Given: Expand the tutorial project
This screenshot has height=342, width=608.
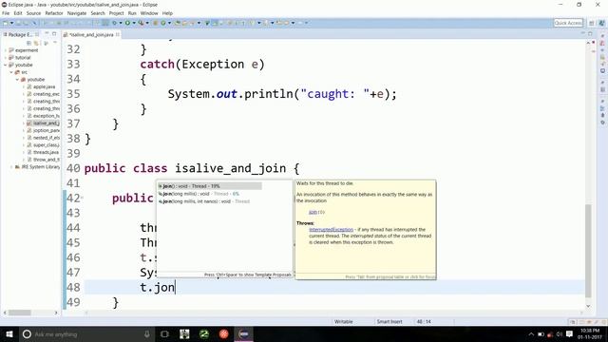Looking at the screenshot, I should click(x=6, y=58).
